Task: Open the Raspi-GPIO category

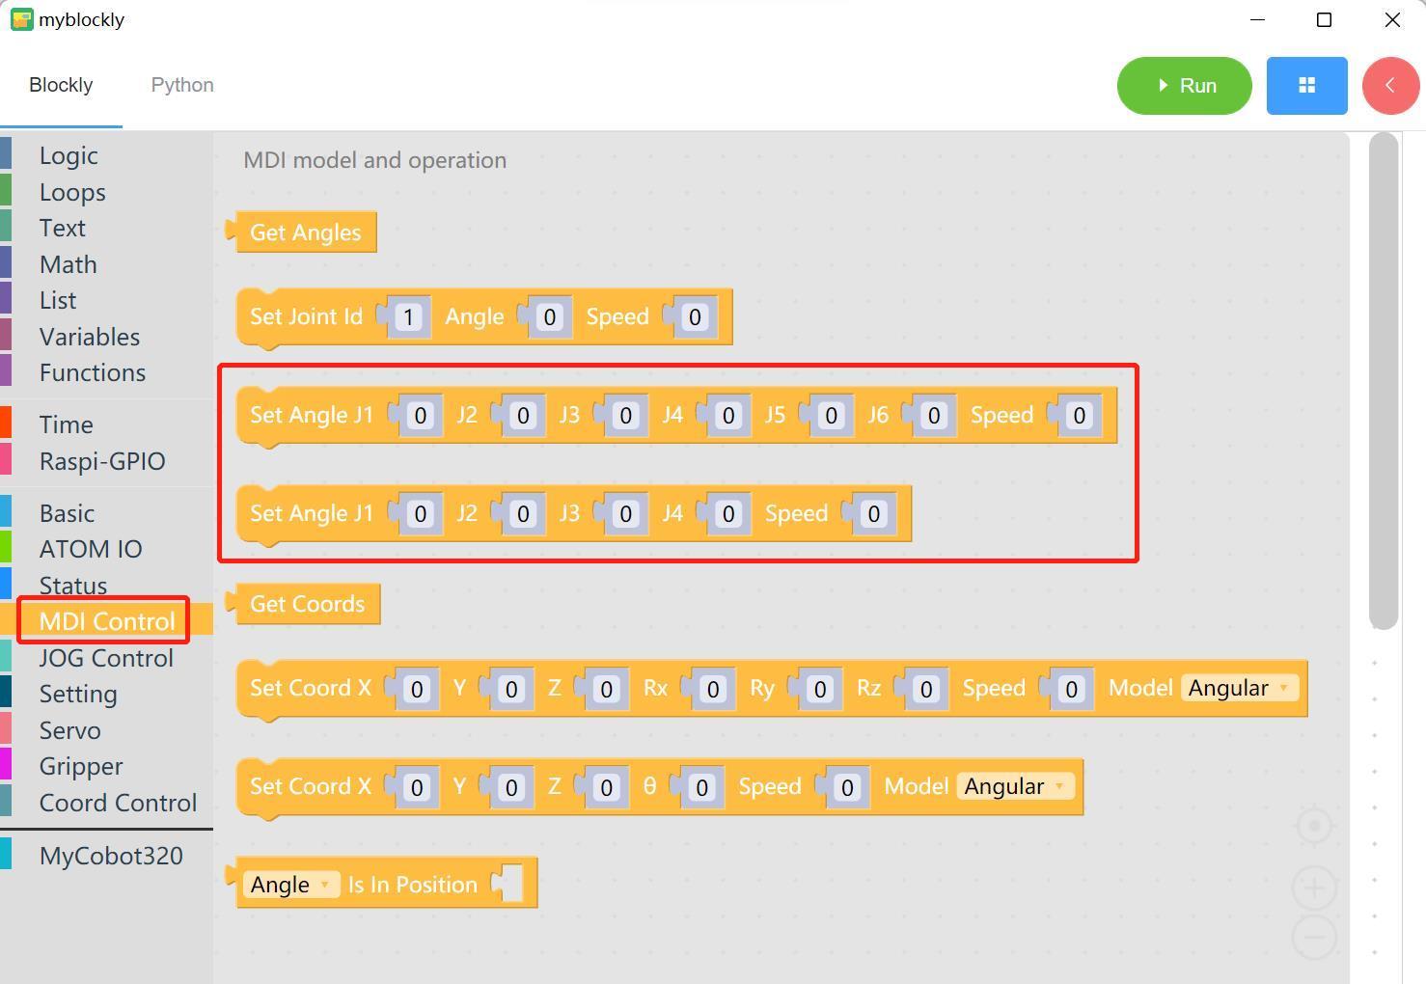Action: tap(102, 461)
